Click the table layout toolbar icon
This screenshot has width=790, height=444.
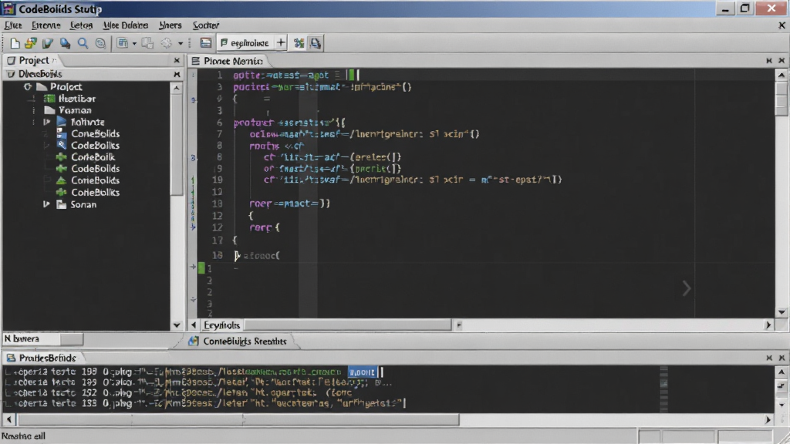coord(123,43)
